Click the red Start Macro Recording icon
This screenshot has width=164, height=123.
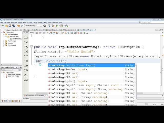tap(78, 33)
